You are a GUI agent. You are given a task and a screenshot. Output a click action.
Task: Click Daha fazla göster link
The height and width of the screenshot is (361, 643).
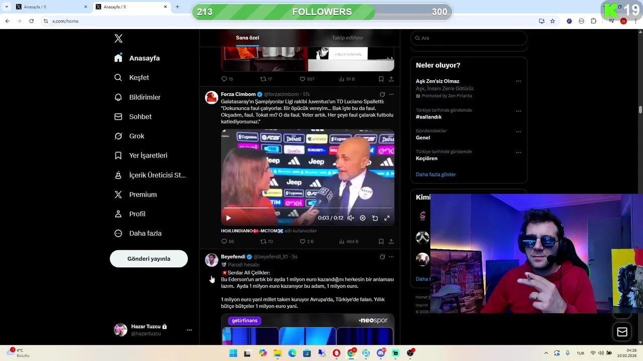click(436, 174)
